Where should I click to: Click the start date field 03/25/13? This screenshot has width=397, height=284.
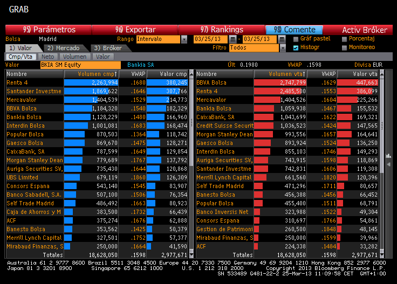pyautogui.click(x=211, y=39)
